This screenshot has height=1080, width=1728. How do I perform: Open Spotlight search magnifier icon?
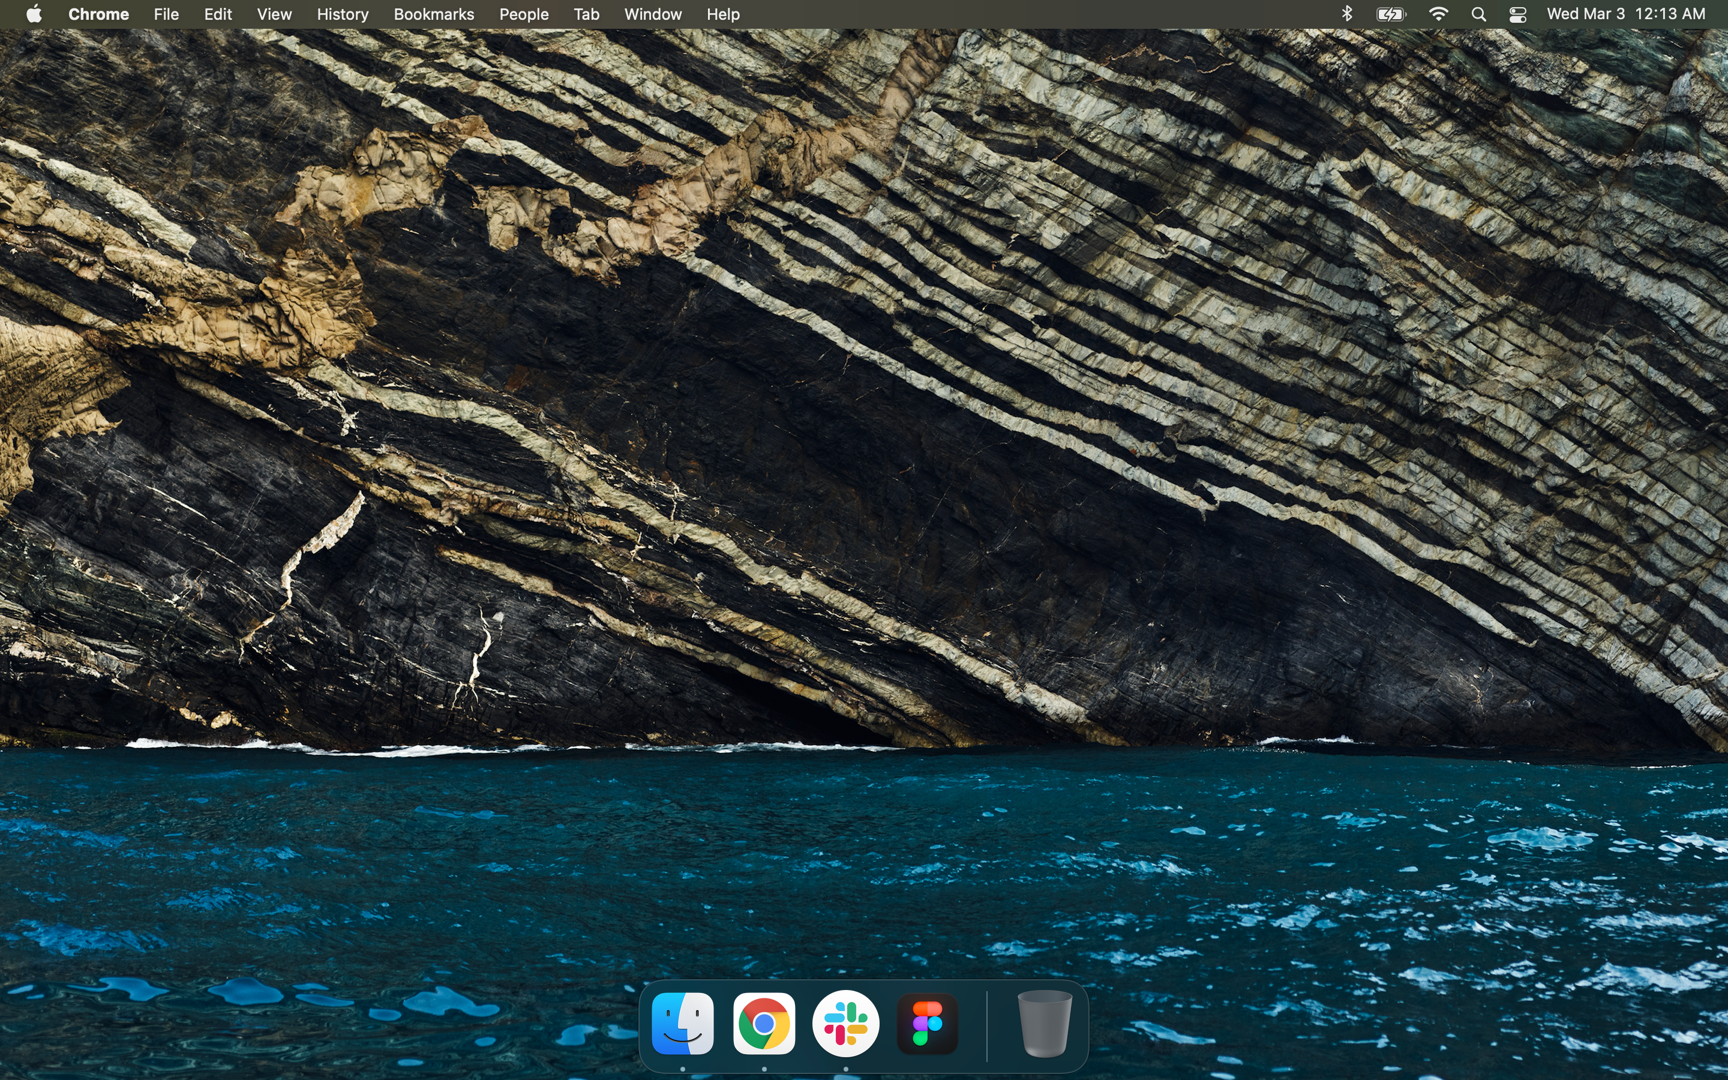coord(1479,14)
